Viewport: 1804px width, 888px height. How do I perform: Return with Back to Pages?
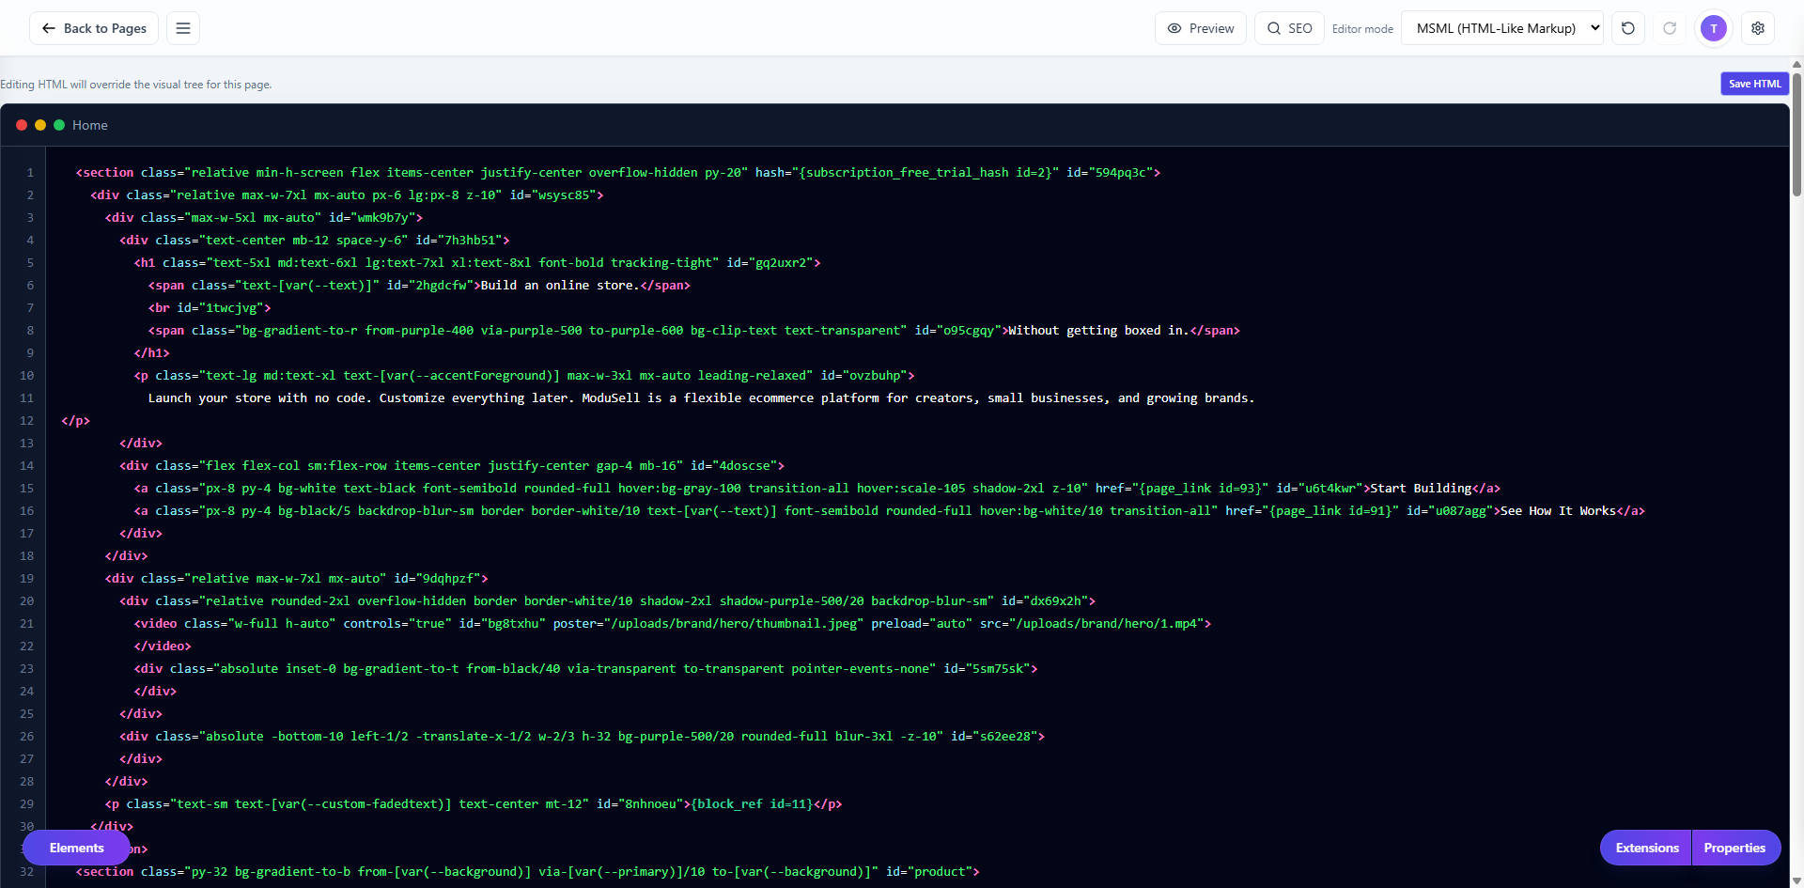(93, 28)
